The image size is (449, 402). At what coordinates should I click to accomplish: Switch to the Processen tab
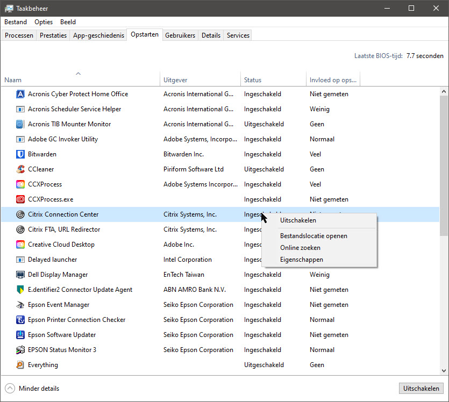point(19,35)
